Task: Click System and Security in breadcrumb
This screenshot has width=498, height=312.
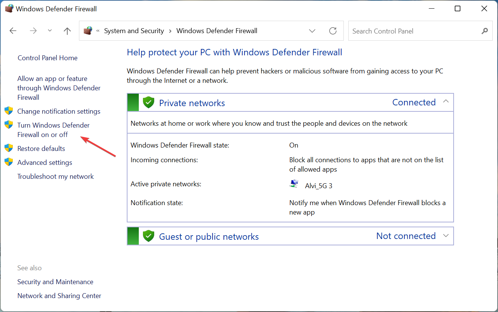Action: [x=134, y=31]
